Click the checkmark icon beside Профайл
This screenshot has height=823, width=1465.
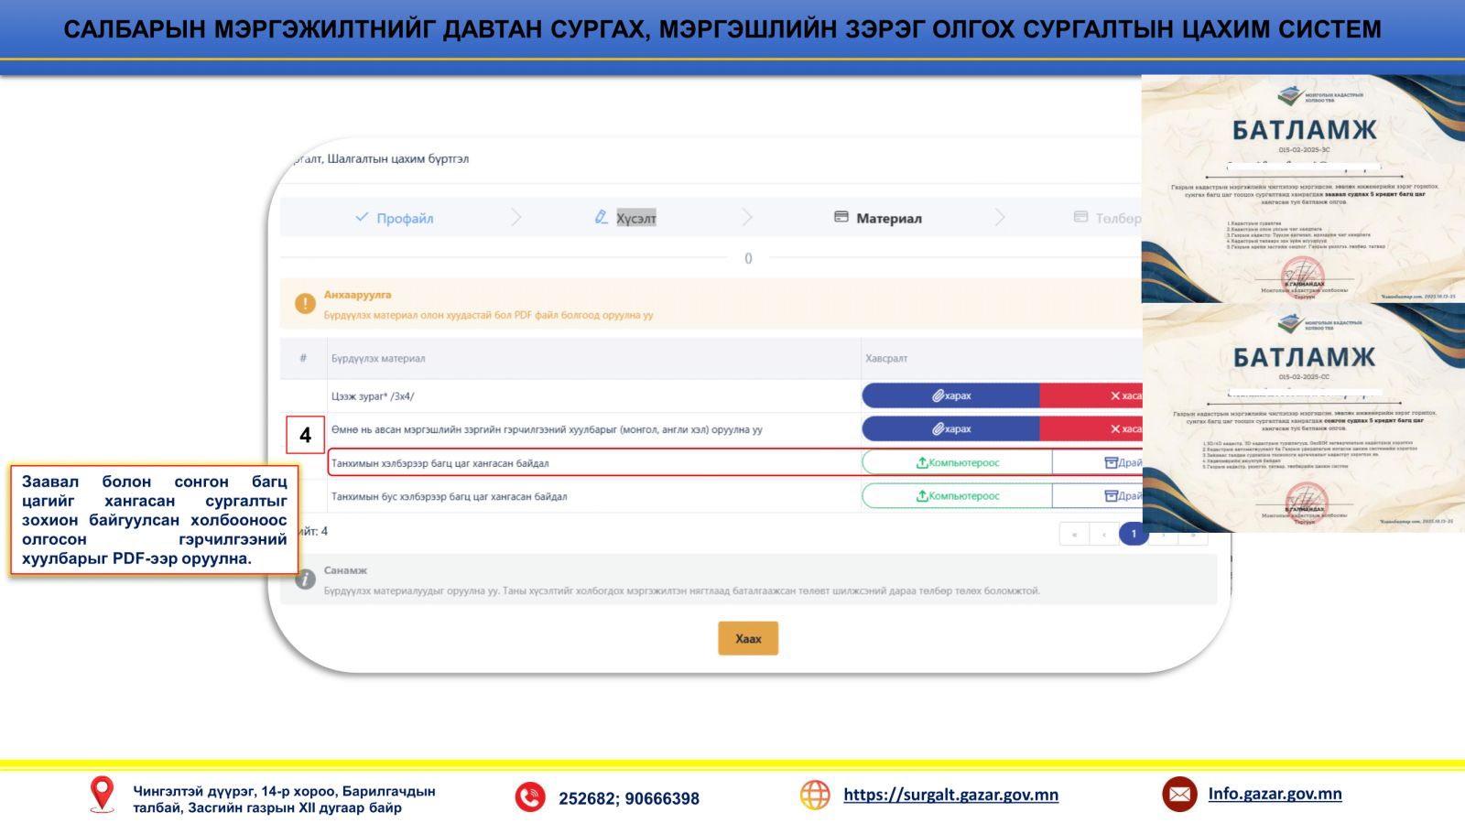(362, 217)
